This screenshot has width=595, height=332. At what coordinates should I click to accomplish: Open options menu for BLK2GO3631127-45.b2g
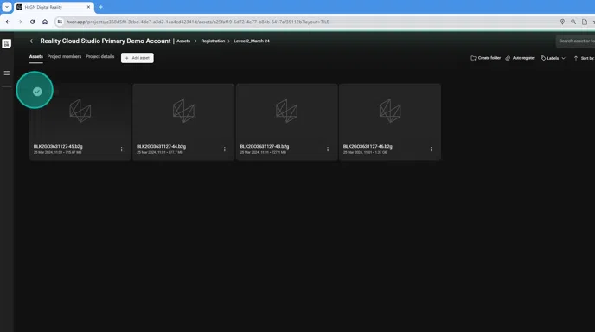121,149
